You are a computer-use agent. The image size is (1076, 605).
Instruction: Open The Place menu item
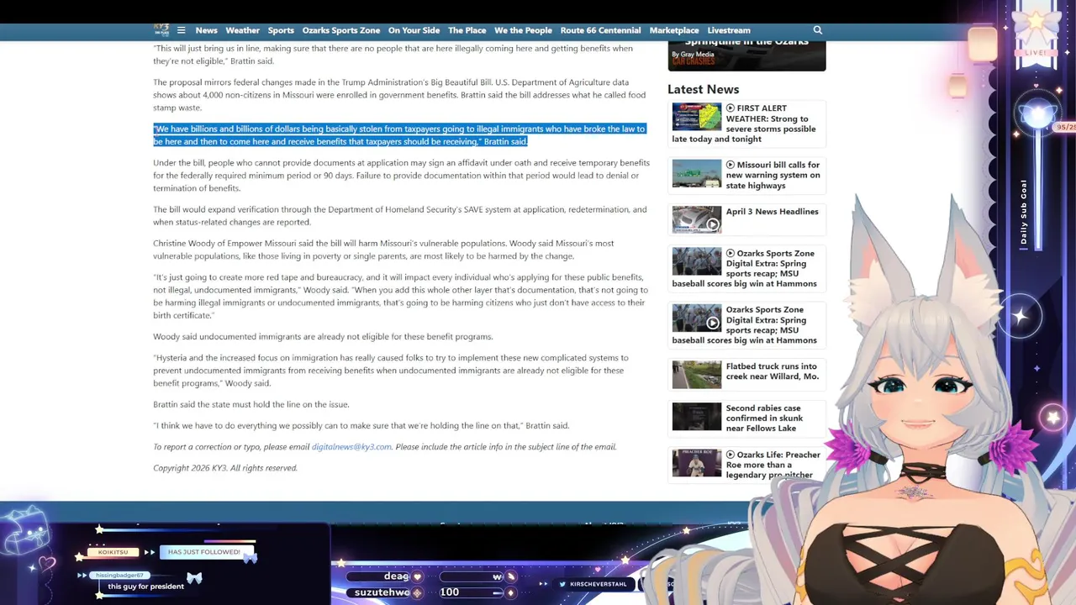467,30
